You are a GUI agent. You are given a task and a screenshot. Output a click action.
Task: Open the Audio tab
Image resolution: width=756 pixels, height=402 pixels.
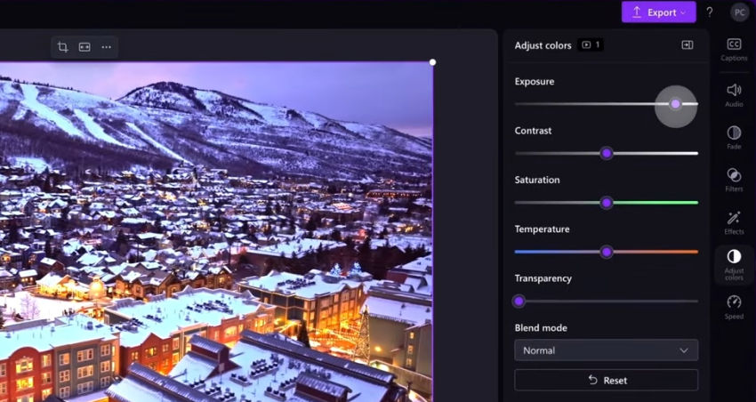(x=734, y=94)
